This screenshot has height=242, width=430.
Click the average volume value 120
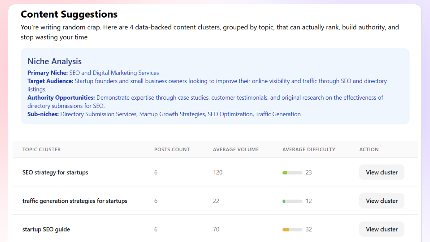tap(218, 172)
